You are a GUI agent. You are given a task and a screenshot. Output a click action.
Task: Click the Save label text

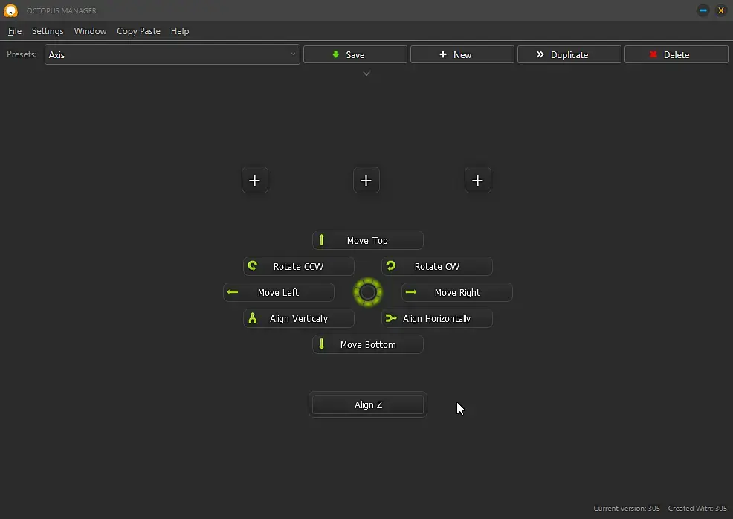pos(355,55)
